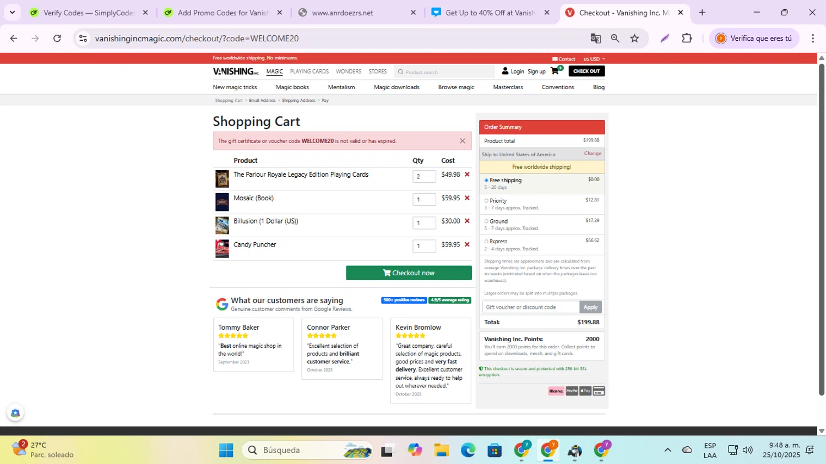
Task: Click the Login user icon
Action: pyautogui.click(x=505, y=71)
